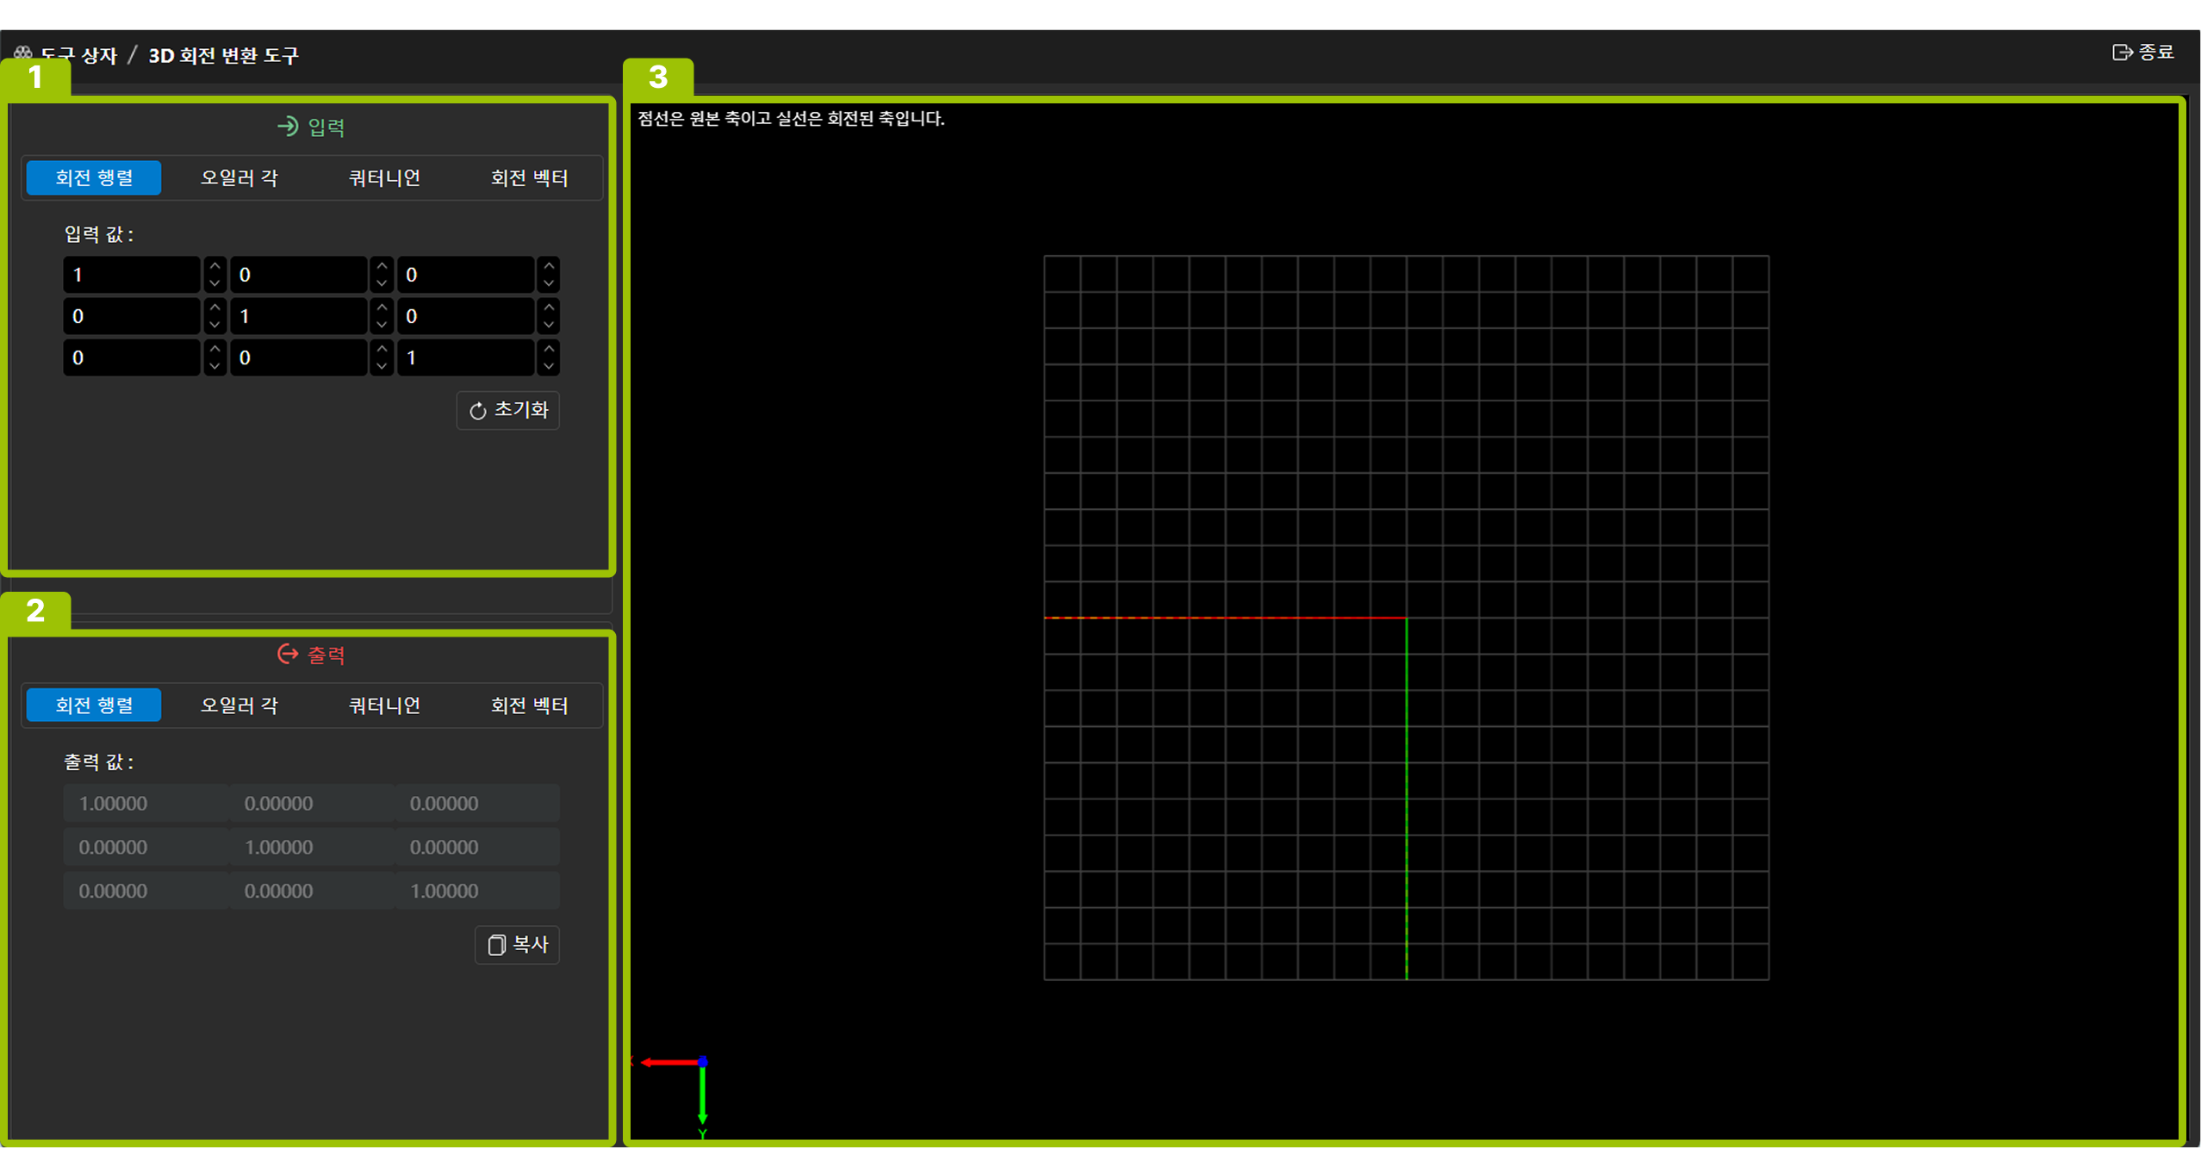2201x1168 pixels.
Task: Decrease first row third column matrix value
Action: pos(549,283)
